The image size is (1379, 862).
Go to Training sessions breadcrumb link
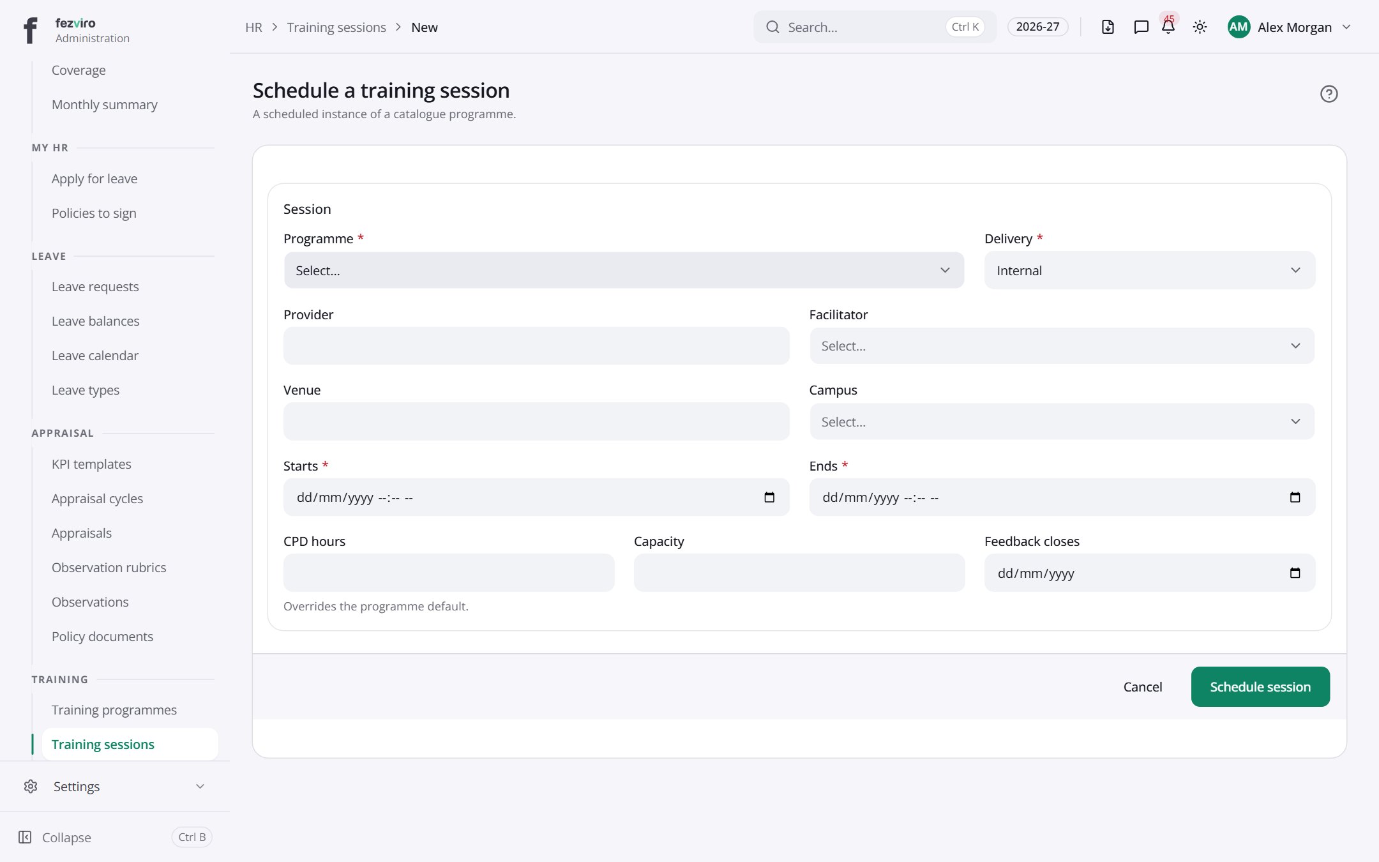point(336,27)
